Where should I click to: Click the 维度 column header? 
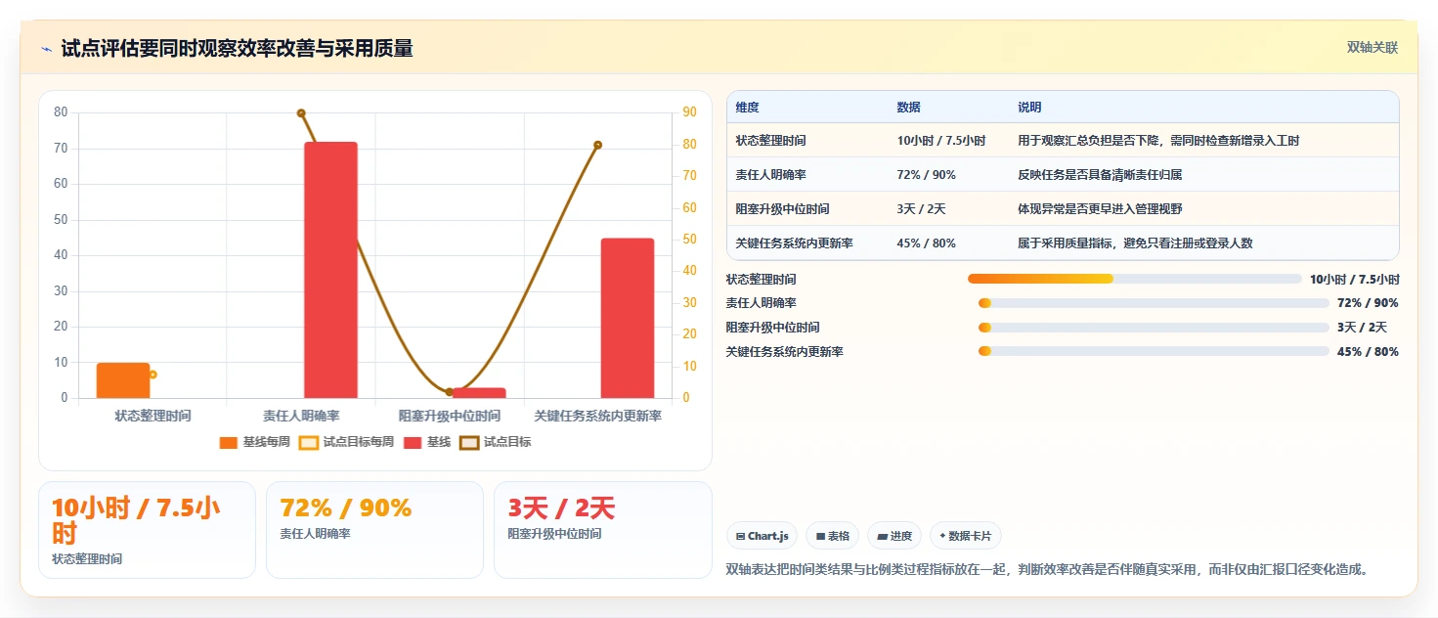[747, 108]
